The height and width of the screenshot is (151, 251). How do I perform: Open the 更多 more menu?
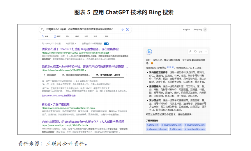pyautogui.click(x=106, y=36)
